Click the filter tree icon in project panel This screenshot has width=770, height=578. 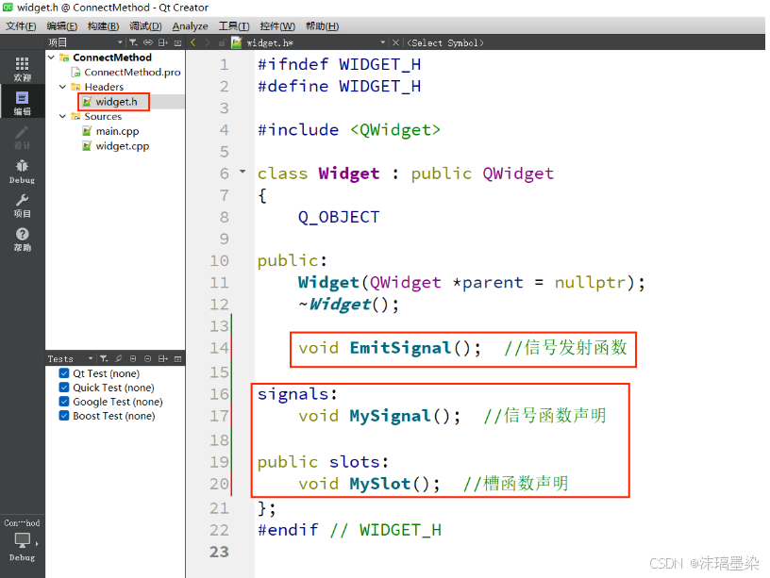tap(133, 42)
